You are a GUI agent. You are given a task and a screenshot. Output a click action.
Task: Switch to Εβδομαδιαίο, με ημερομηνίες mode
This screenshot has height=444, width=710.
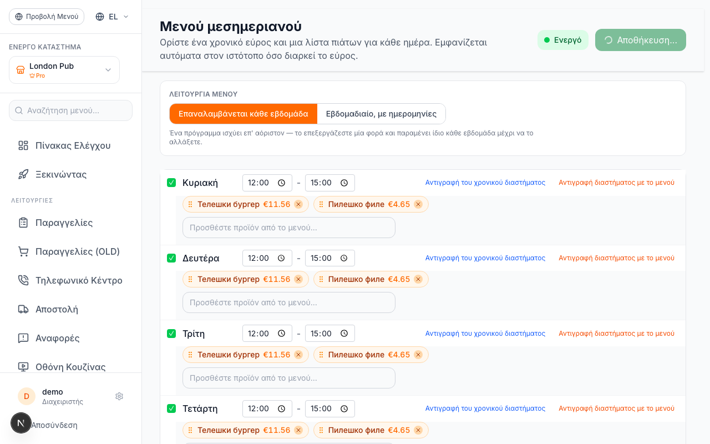pos(381,114)
